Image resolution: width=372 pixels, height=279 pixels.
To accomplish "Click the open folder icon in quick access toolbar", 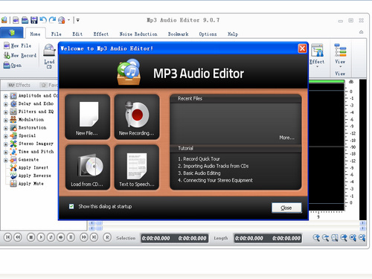I will [25, 20].
